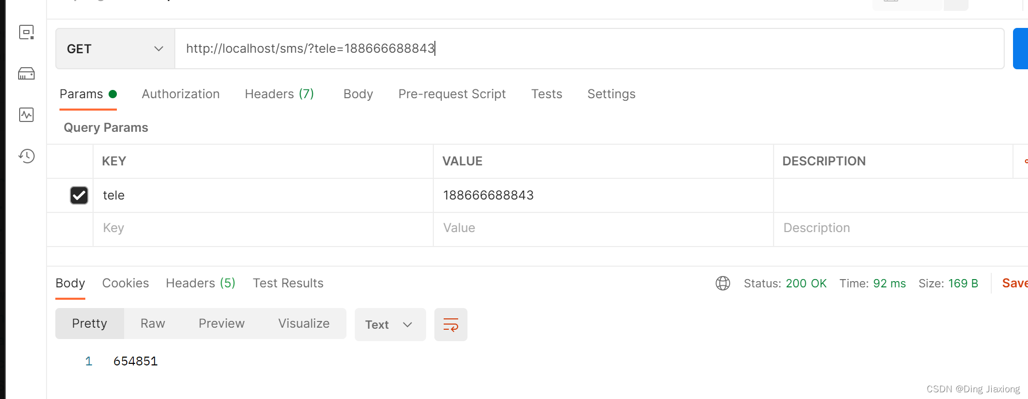The width and height of the screenshot is (1028, 399).
Task: Open the History sidebar icon
Action: (x=26, y=156)
